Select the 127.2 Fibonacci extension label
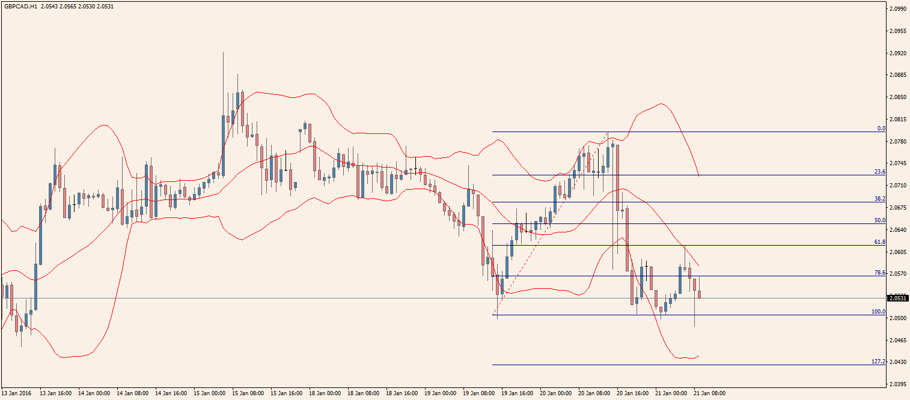Screen dimensions: 910x400 pyautogui.click(x=879, y=362)
